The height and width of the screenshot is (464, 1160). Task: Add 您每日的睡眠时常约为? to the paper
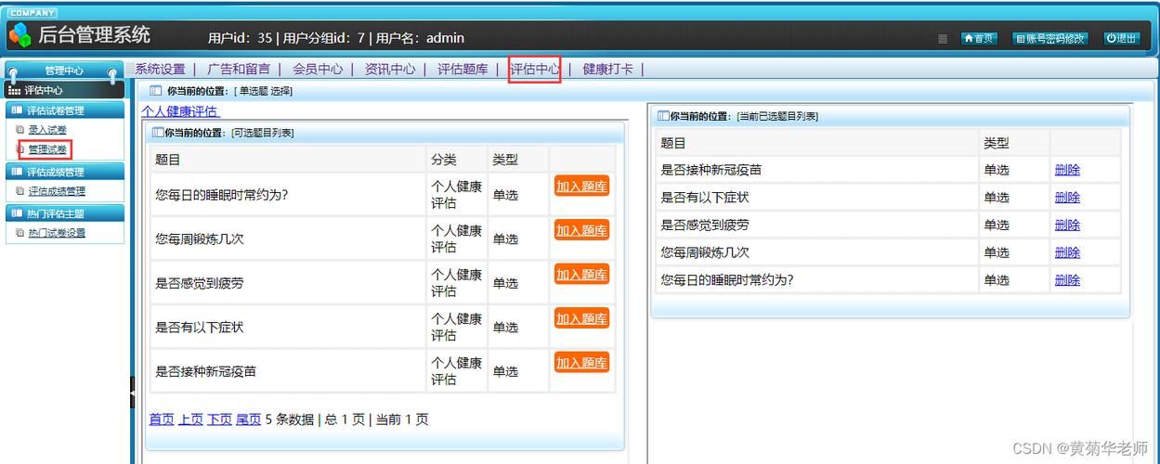(581, 187)
